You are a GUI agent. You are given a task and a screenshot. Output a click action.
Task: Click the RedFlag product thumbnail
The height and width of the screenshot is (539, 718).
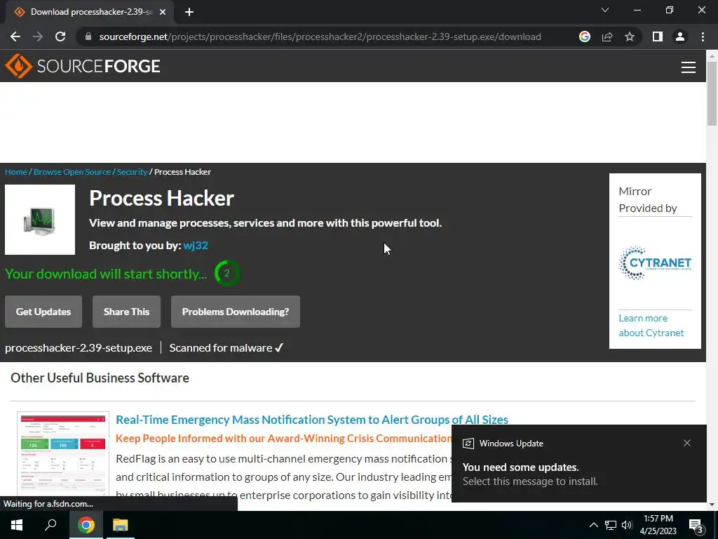click(63, 454)
